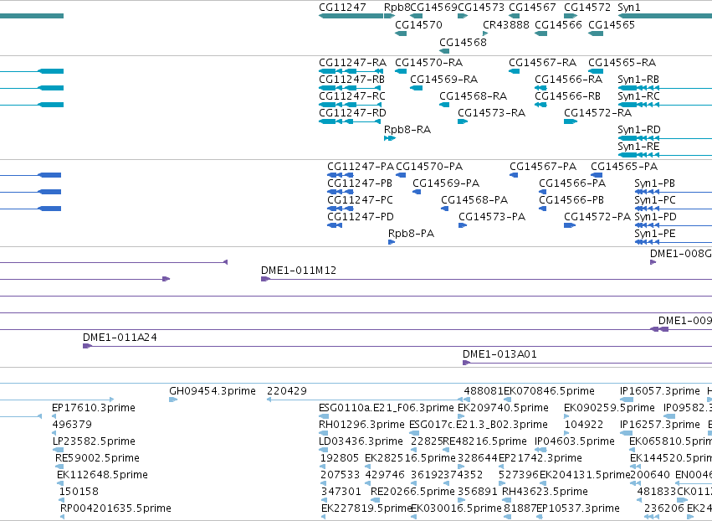Click EST IP04603.5prime
This screenshot has height=521, width=712.
(x=575, y=441)
